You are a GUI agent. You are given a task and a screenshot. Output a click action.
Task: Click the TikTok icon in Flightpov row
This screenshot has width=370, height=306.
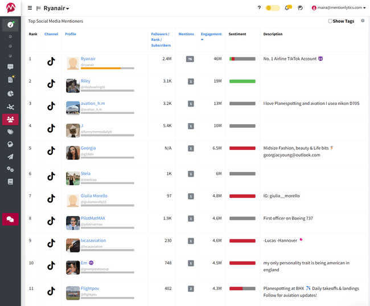(51, 291)
